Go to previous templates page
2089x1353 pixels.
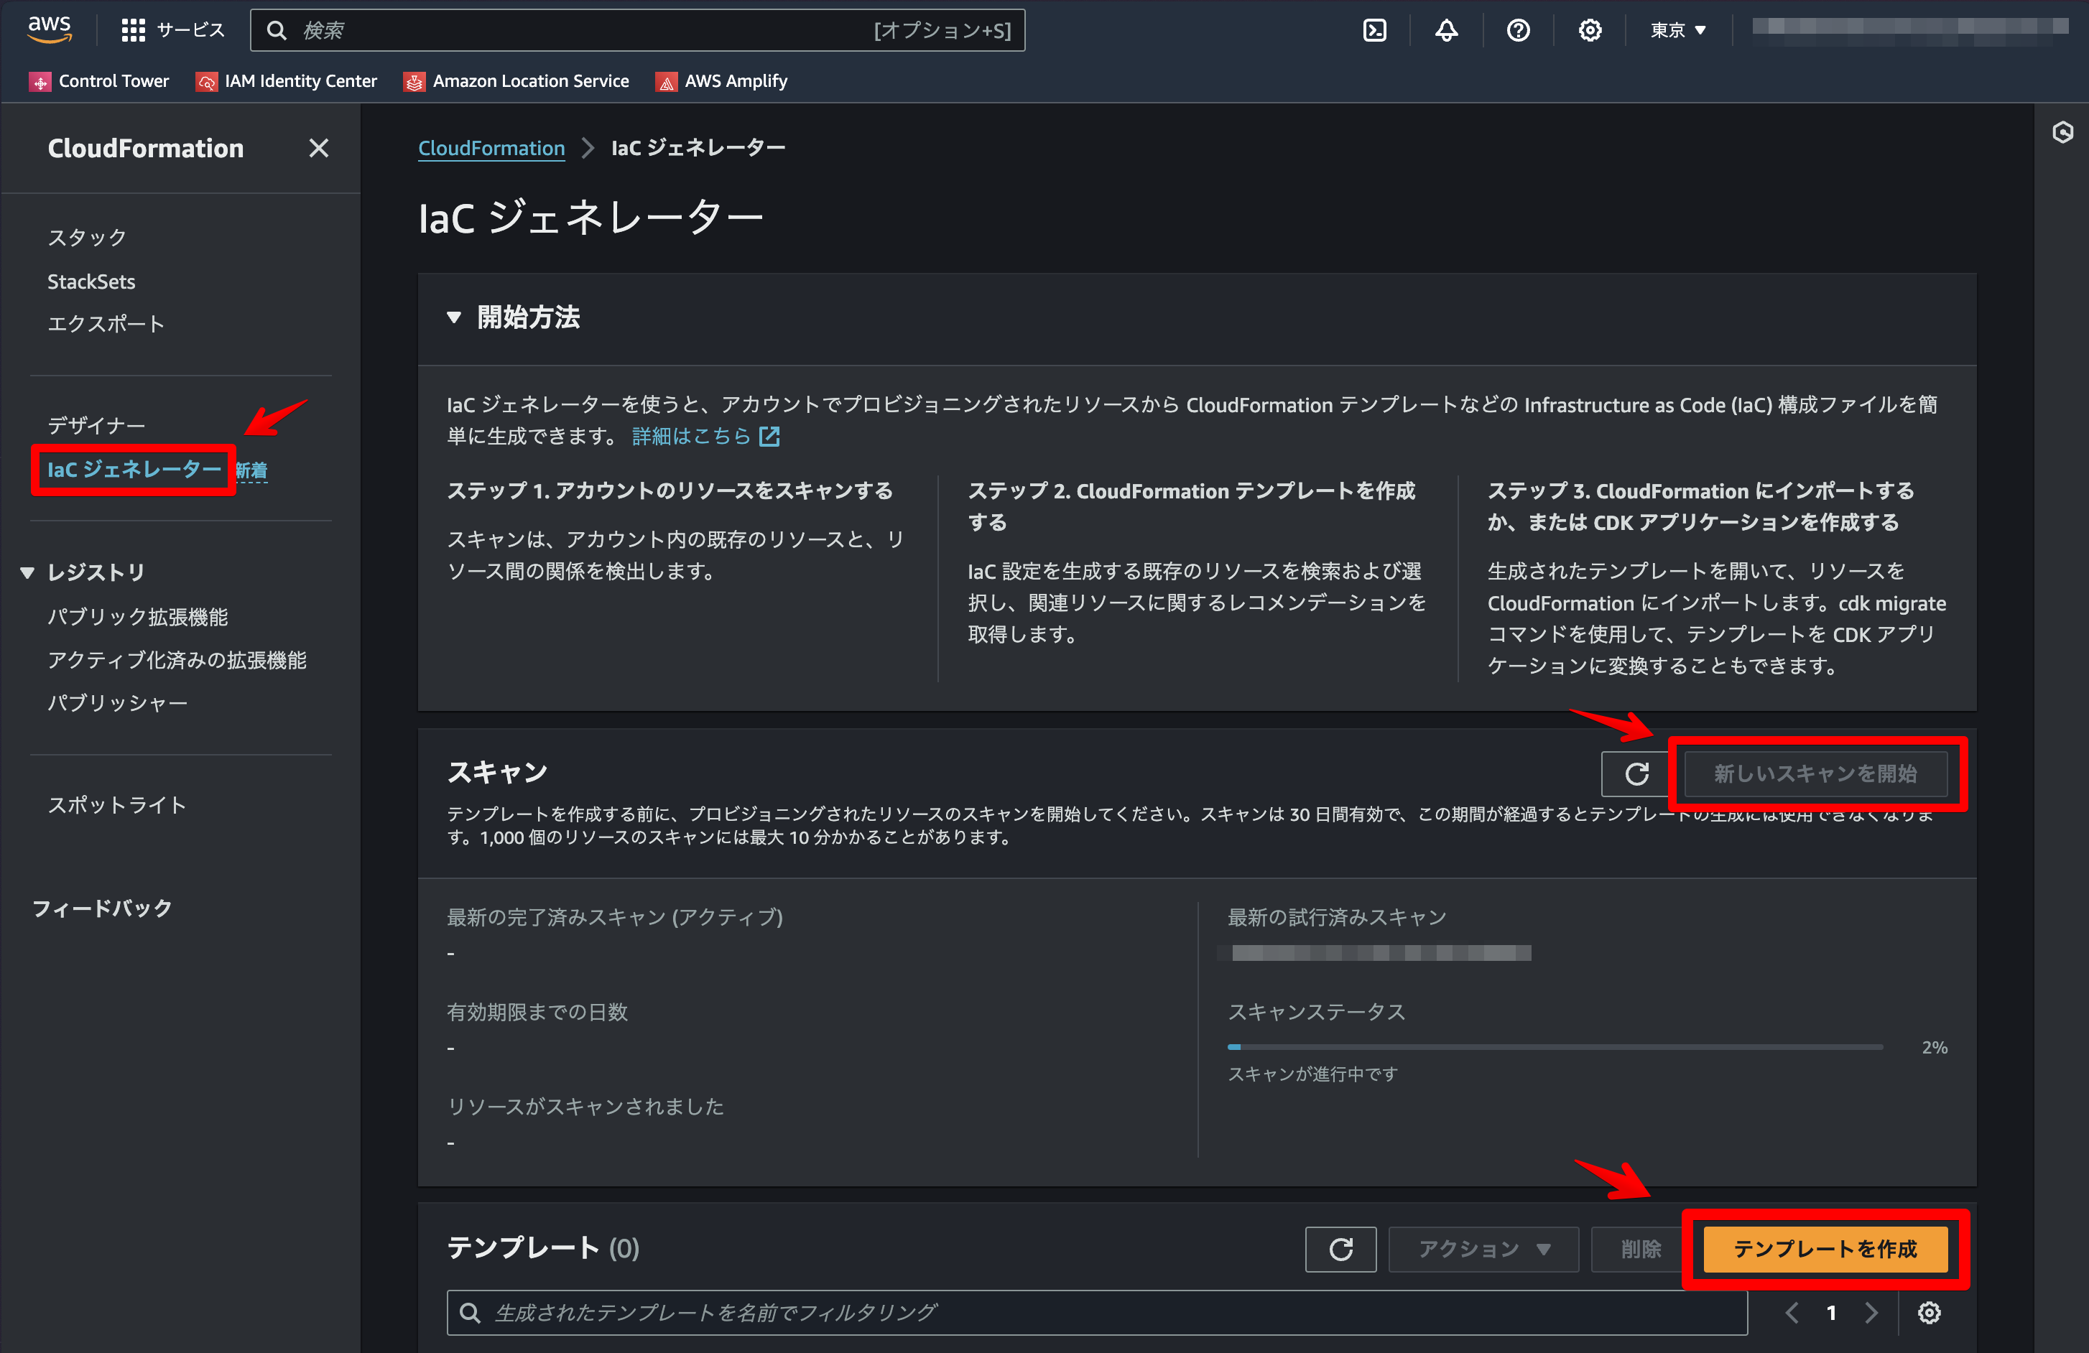(x=1792, y=1313)
